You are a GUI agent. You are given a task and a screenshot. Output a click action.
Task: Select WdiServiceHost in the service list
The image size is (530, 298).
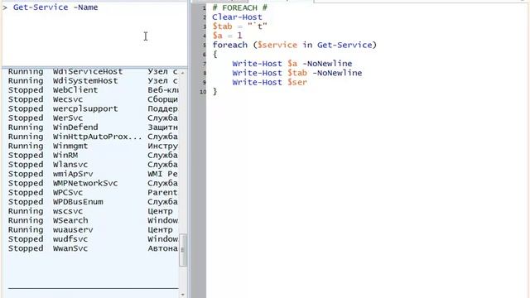point(88,72)
